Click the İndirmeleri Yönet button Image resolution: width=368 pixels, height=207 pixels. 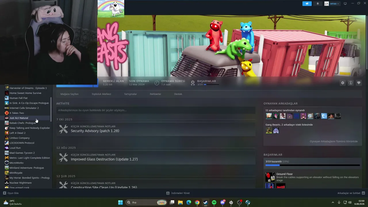click(178, 193)
